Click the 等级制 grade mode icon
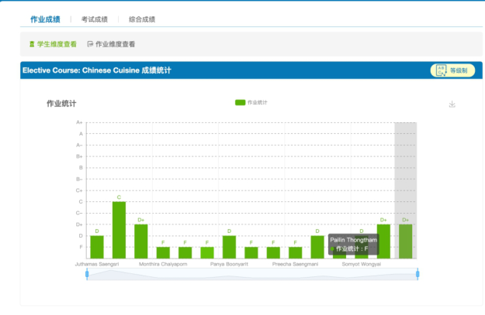This screenshot has height=315, width=485. point(441,70)
